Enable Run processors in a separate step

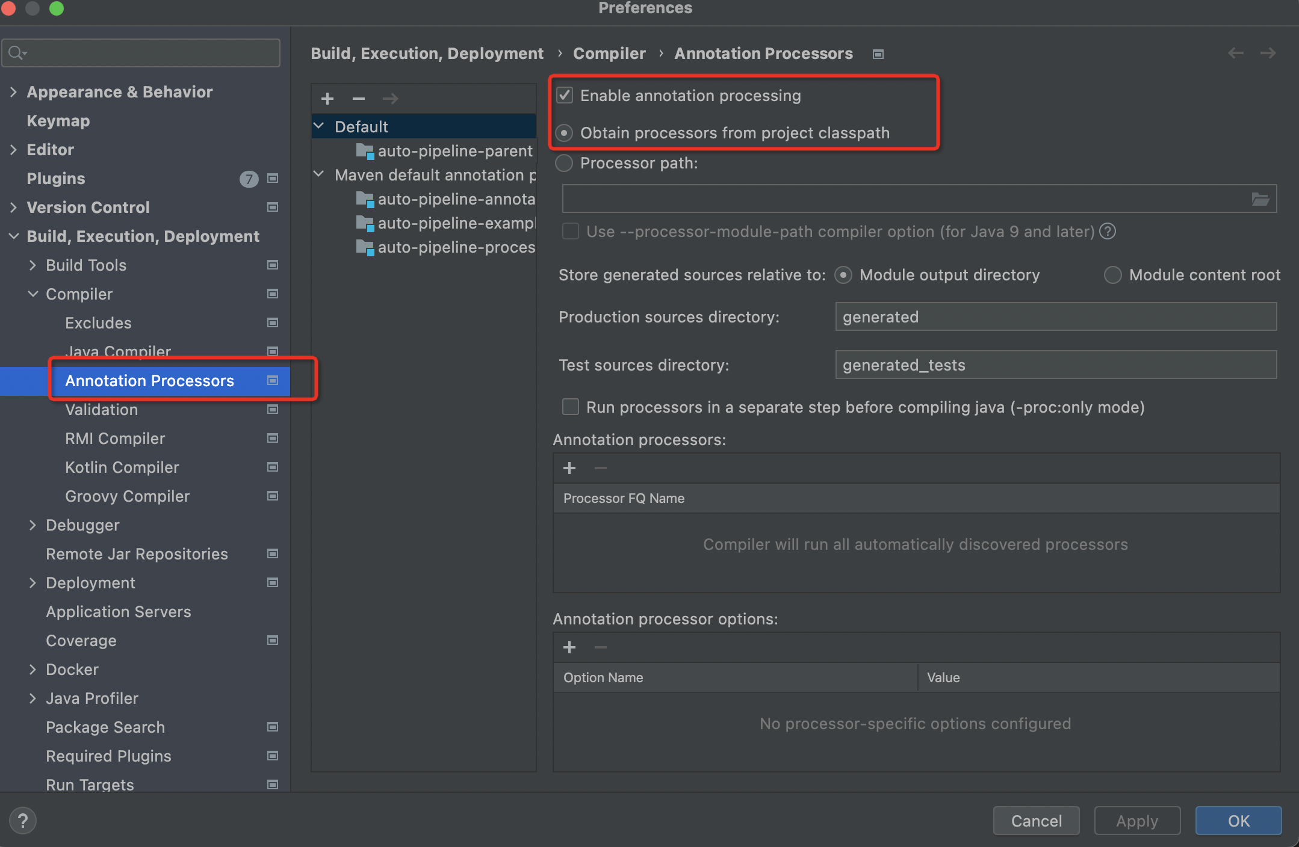pos(569,407)
